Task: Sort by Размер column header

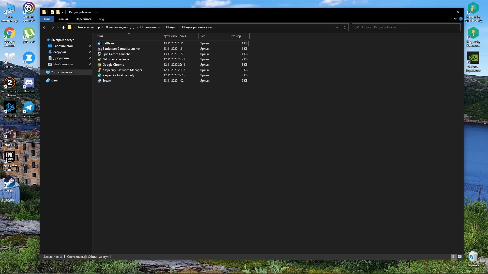Action: click(x=239, y=36)
